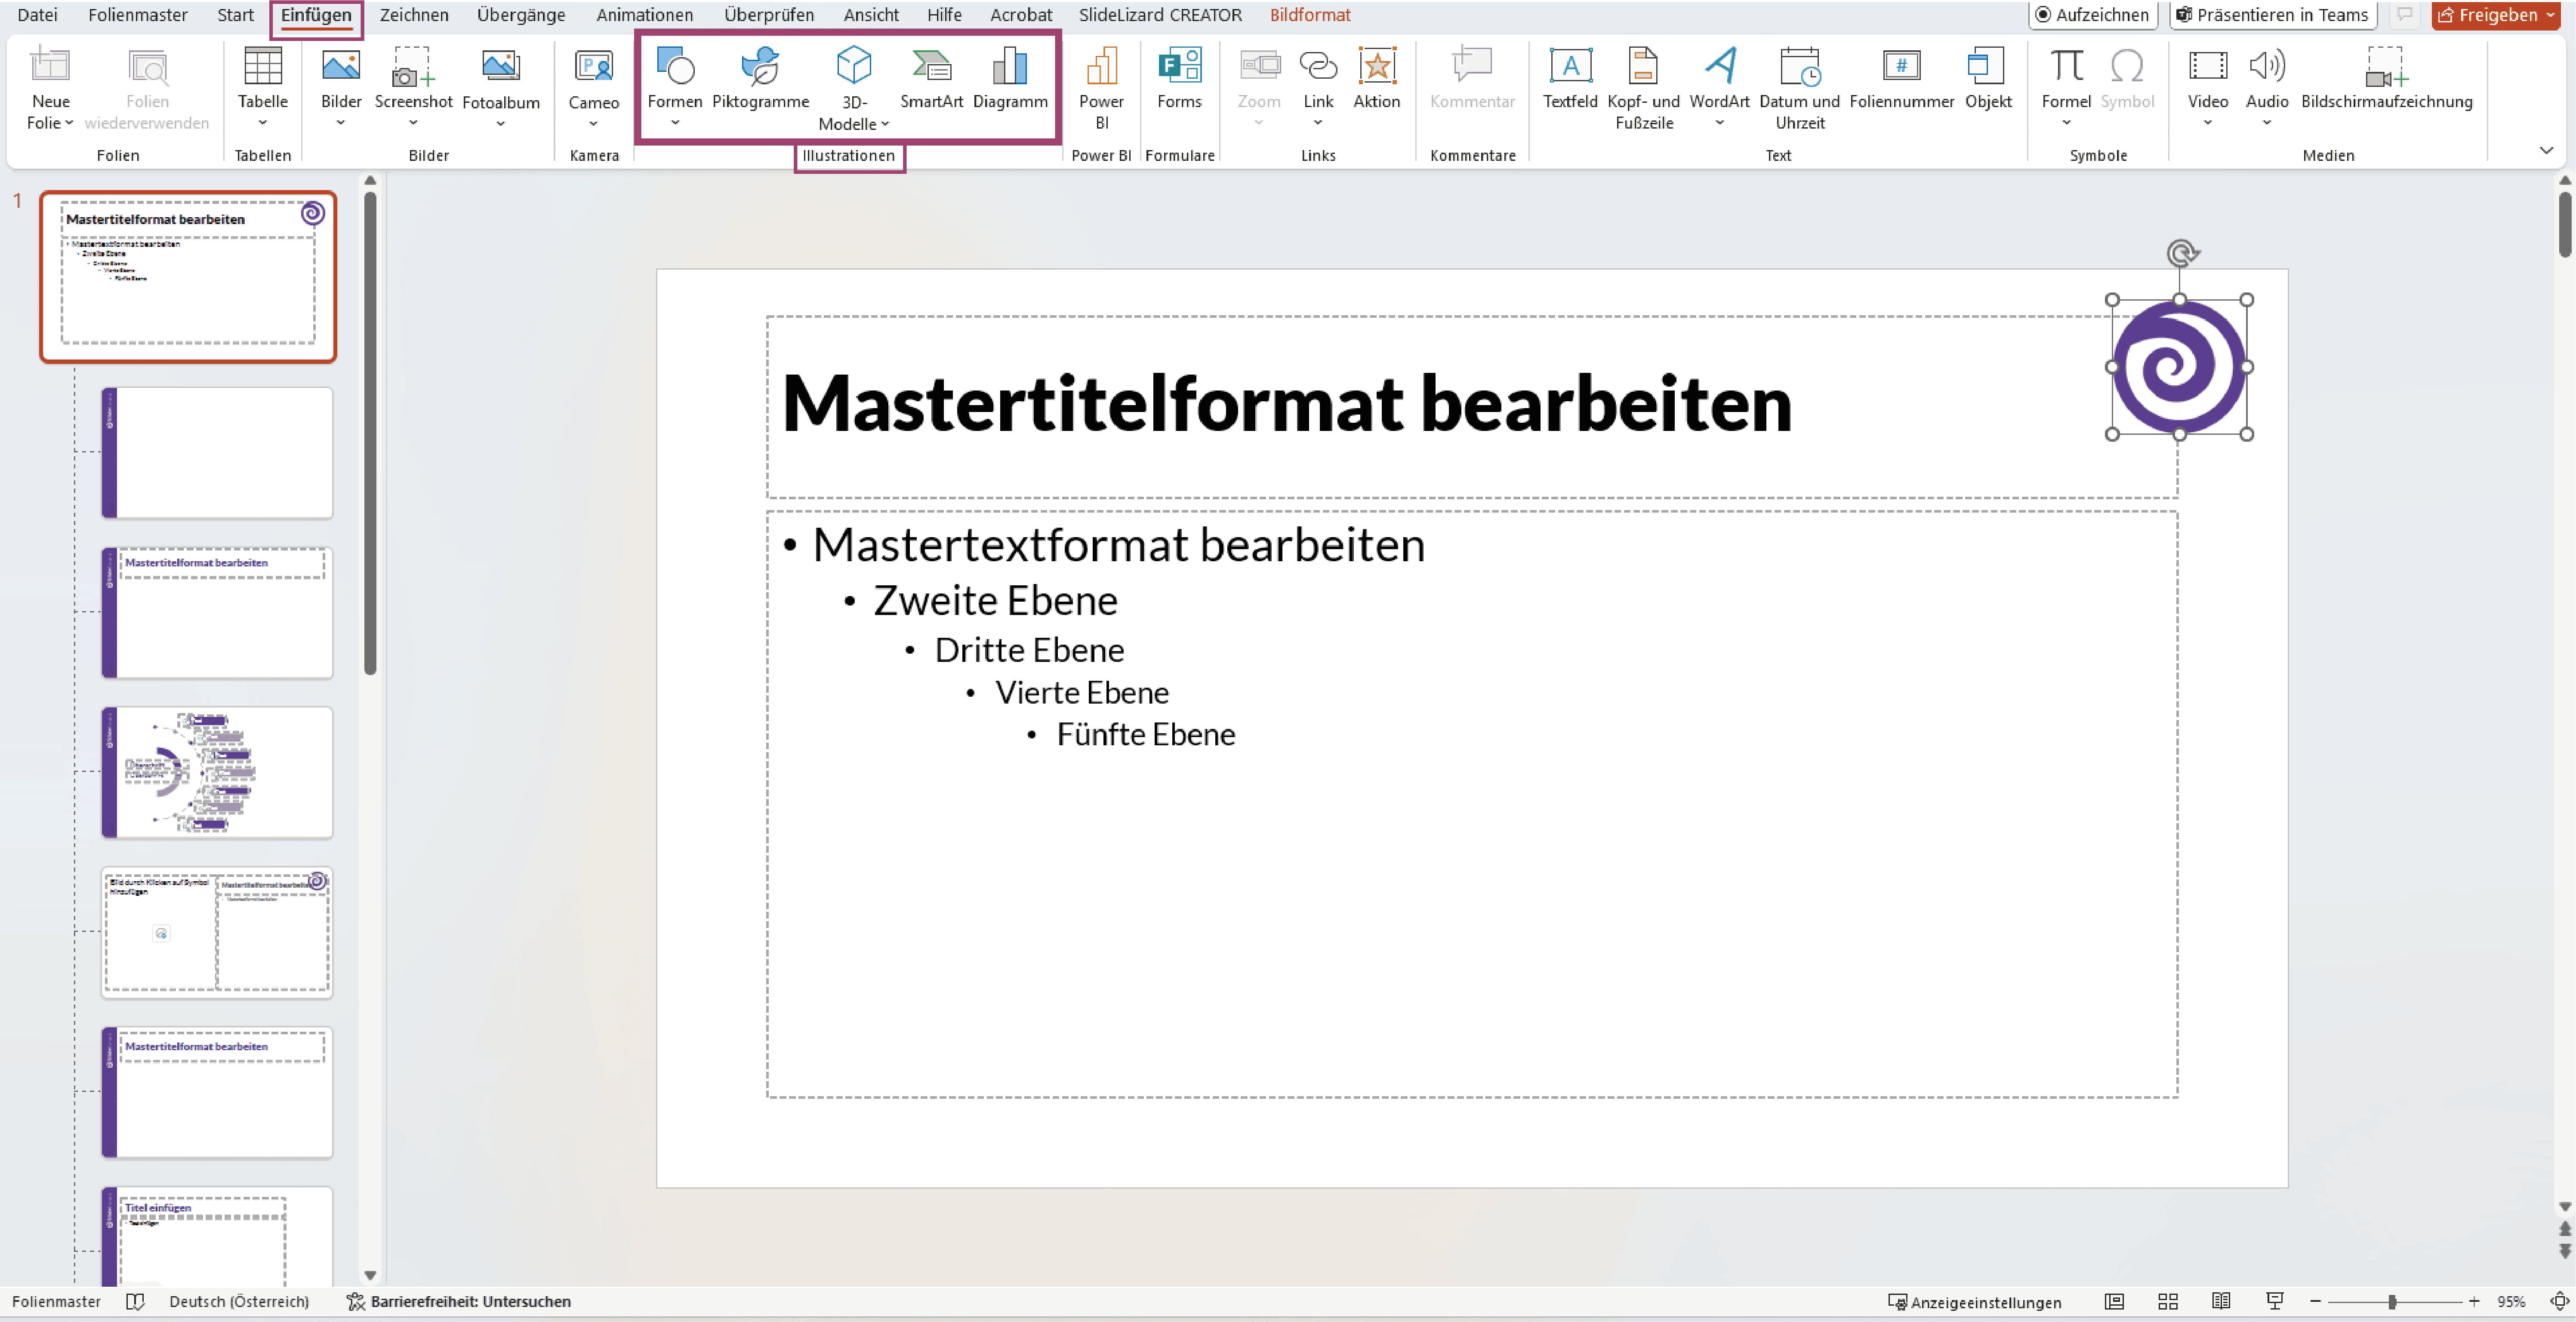Switch to slide sorter view
2576x1322 pixels.
tap(2168, 1301)
